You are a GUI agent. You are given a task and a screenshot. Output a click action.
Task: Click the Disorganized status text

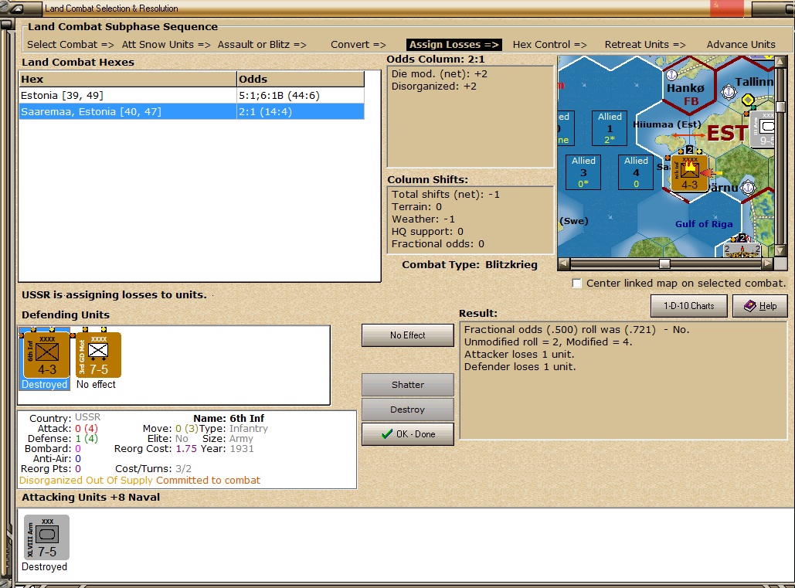pos(51,480)
